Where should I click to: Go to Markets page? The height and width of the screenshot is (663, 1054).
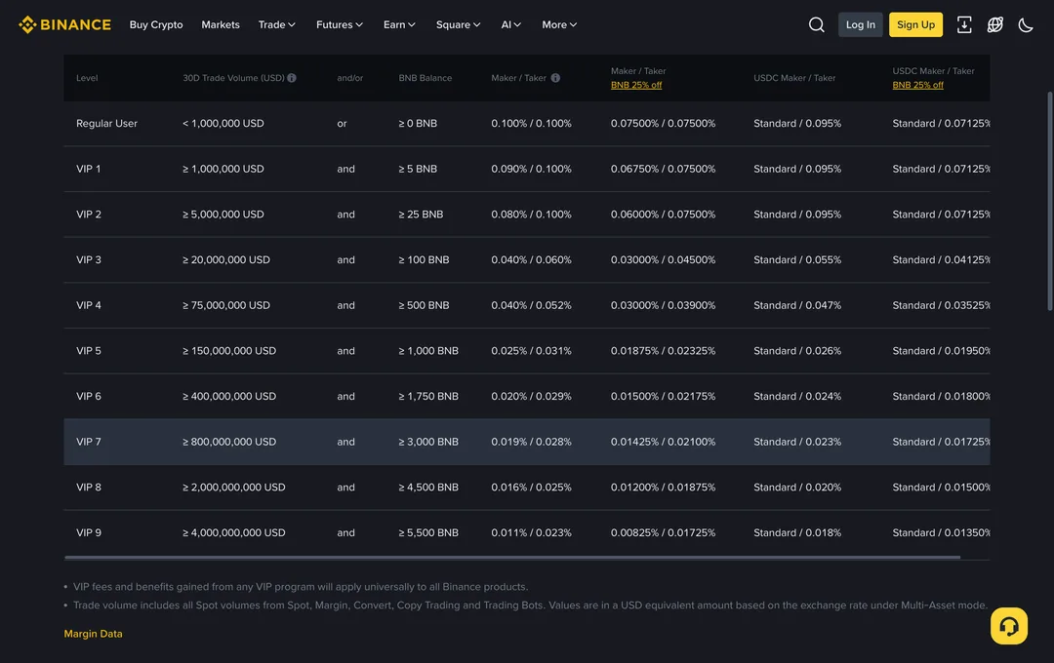(x=221, y=24)
